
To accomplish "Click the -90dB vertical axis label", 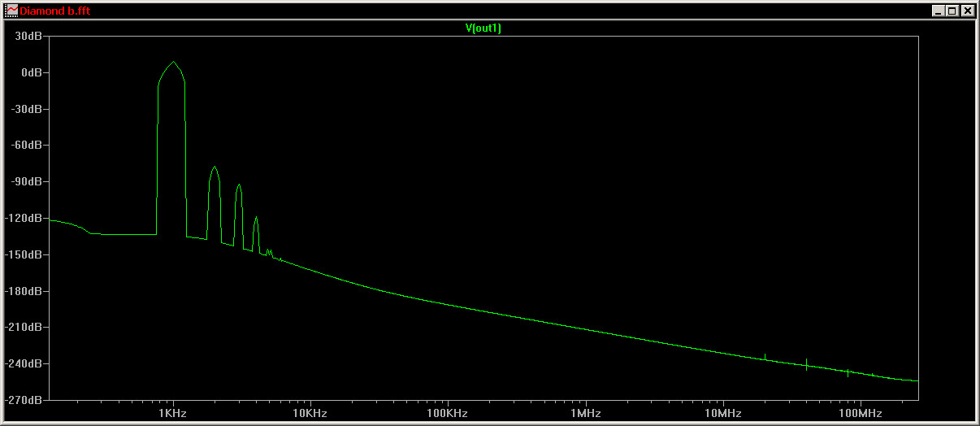I will (28, 182).
